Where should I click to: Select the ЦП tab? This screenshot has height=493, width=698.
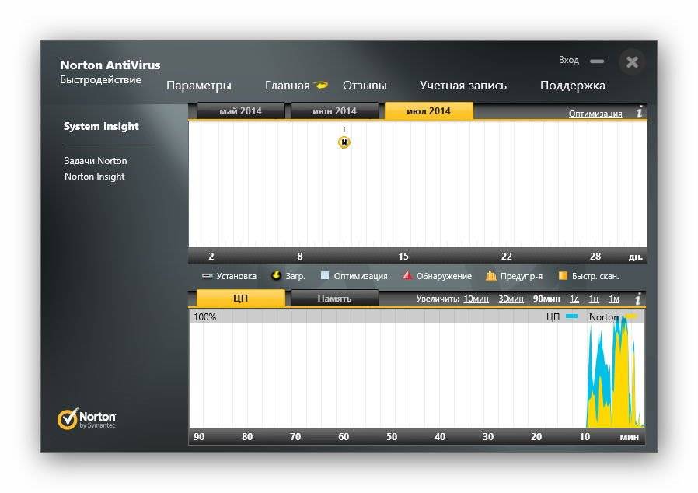click(240, 298)
